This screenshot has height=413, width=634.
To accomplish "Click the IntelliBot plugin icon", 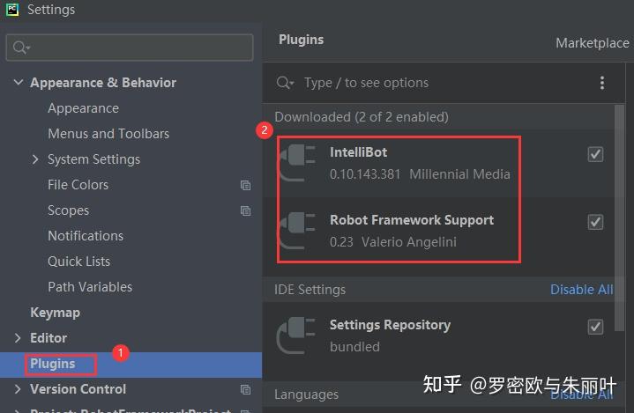I will 296,163.
